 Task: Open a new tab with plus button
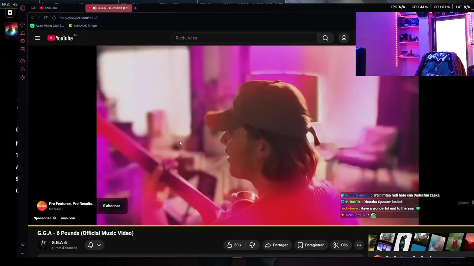[x=135, y=8]
